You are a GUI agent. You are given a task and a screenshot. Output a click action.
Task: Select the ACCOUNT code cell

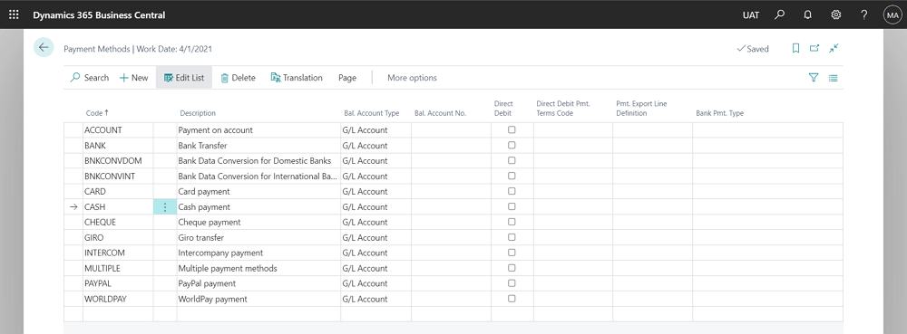coord(118,130)
